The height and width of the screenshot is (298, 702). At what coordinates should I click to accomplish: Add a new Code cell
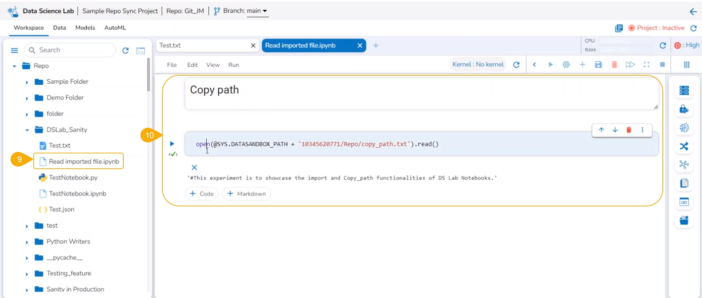coord(202,194)
